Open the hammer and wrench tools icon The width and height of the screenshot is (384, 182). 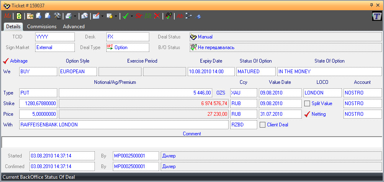point(57,16)
